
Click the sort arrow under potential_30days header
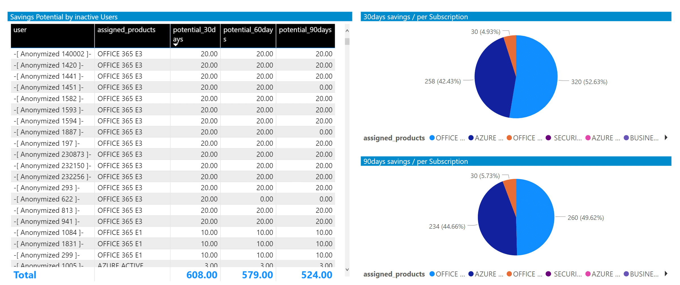click(x=176, y=45)
